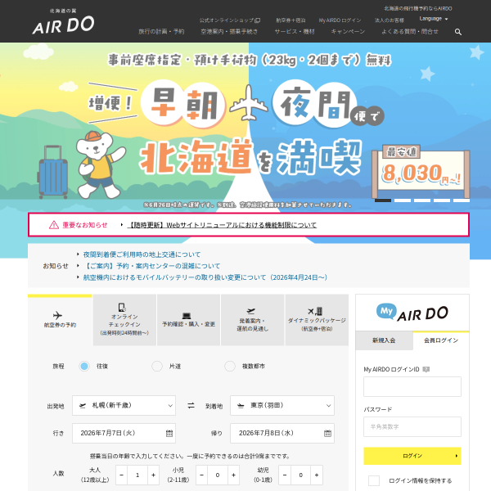Select 往復 round-trip radio button

click(84, 366)
